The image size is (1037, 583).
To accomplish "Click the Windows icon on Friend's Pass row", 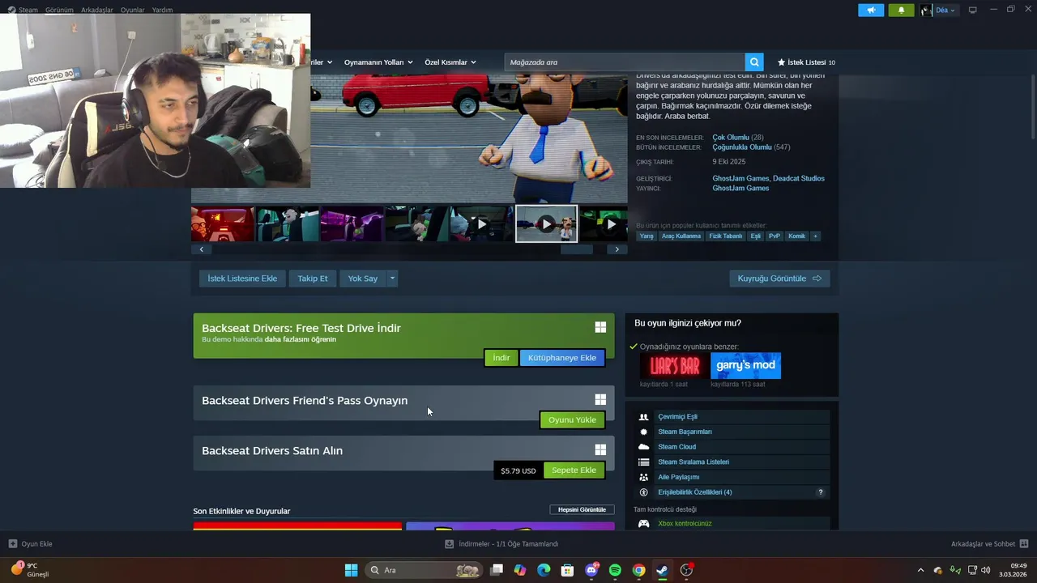I will [x=600, y=399].
